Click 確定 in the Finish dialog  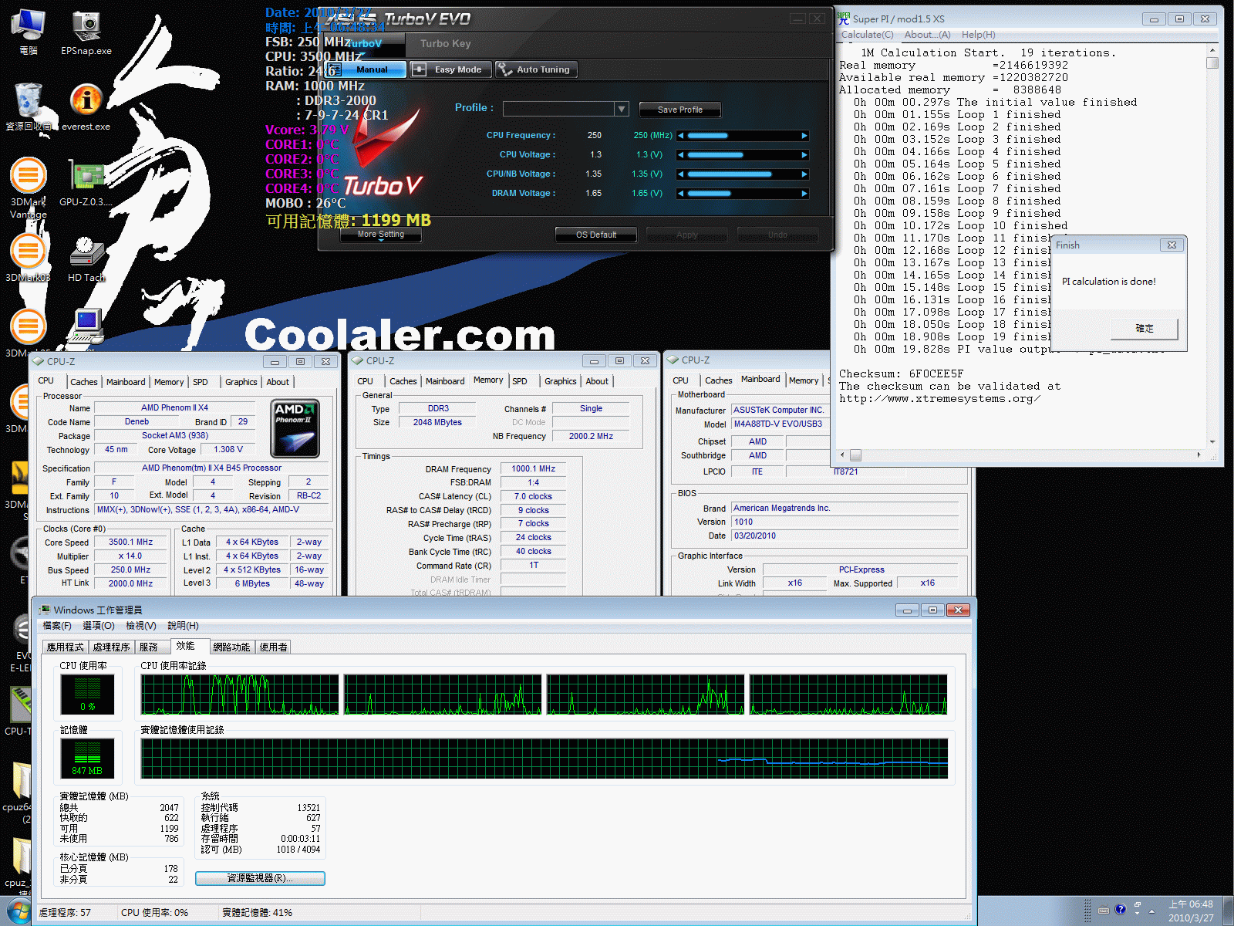[x=1145, y=329]
